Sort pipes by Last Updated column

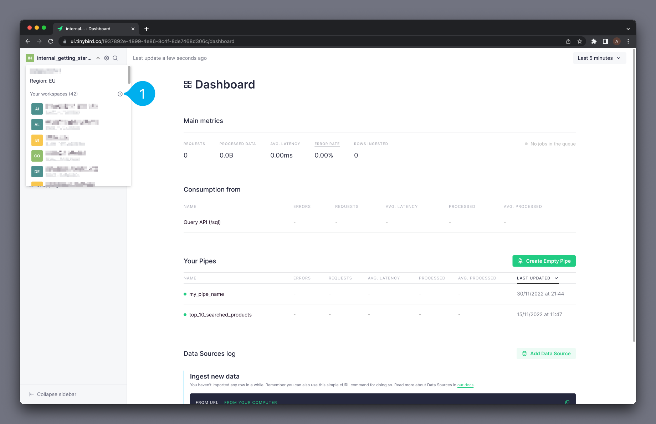(x=538, y=278)
